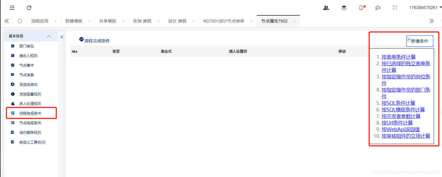Close the 新建模版 tab
The height and width of the screenshot is (177, 442).
(89, 21)
